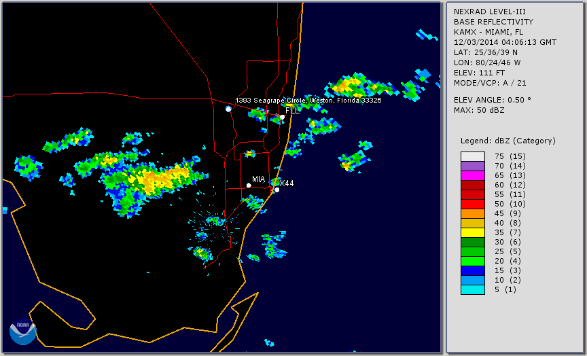Pick the 55 dBZ red legend swatch
Viewport: 587px width, 356px height.
(x=472, y=195)
